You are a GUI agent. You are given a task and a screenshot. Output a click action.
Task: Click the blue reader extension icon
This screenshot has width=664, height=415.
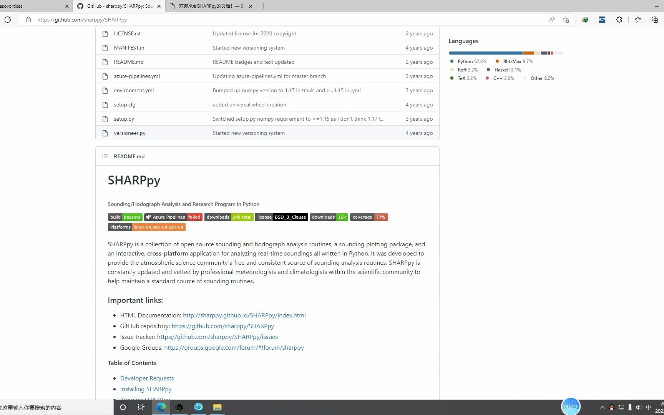tap(602, 20)
